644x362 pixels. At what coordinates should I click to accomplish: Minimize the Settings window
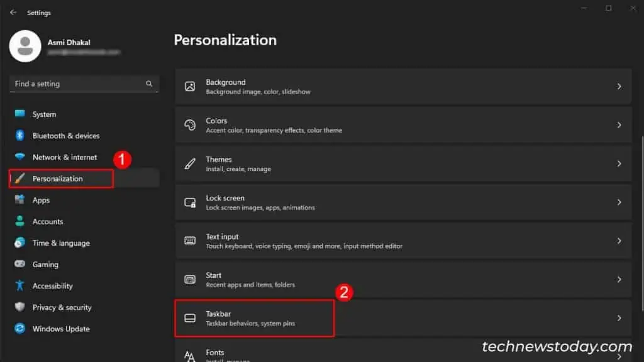point(584,8)
